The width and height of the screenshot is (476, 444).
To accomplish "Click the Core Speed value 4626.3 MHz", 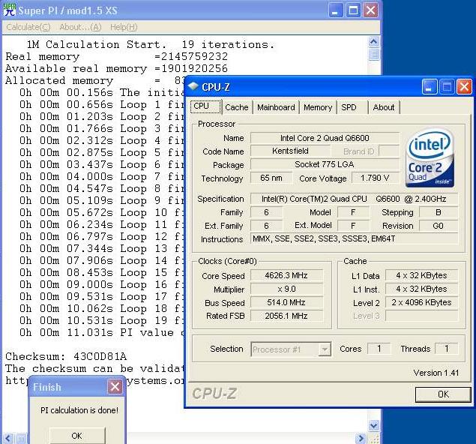I will (286, 275).
